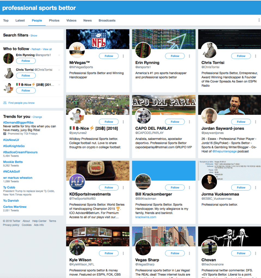Open more options for Kyle Wilson card

pos(123,253)
